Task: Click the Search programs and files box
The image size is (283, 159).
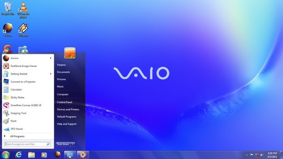Action: coord(27,144)
